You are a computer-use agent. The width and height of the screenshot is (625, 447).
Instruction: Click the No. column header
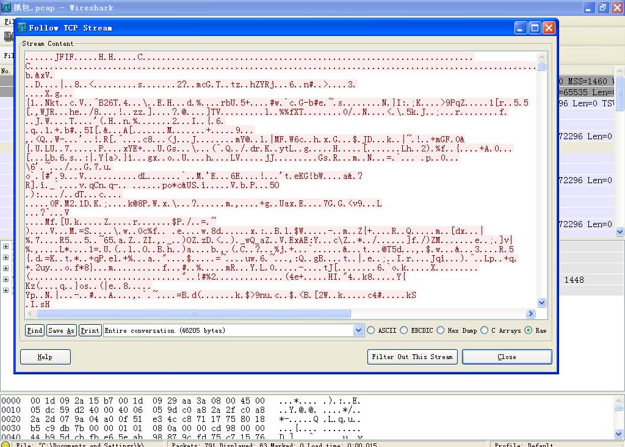pyautogui.click(x=5, y=71)
